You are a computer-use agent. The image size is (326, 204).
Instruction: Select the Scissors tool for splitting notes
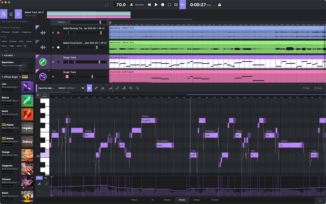point(103,88)
